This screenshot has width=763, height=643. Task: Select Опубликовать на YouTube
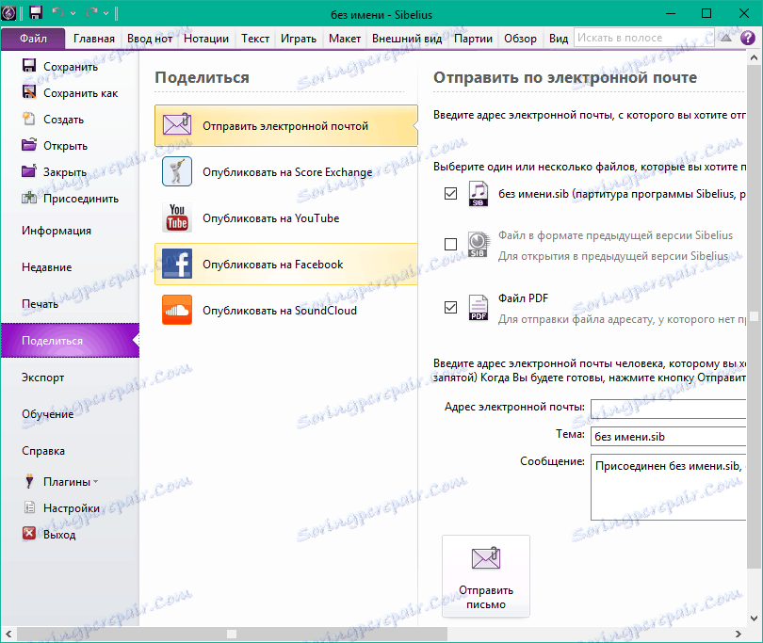point(286,217)
